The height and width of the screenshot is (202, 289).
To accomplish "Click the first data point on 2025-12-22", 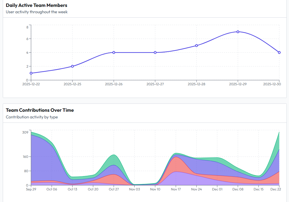I will (x=31, y=73).
